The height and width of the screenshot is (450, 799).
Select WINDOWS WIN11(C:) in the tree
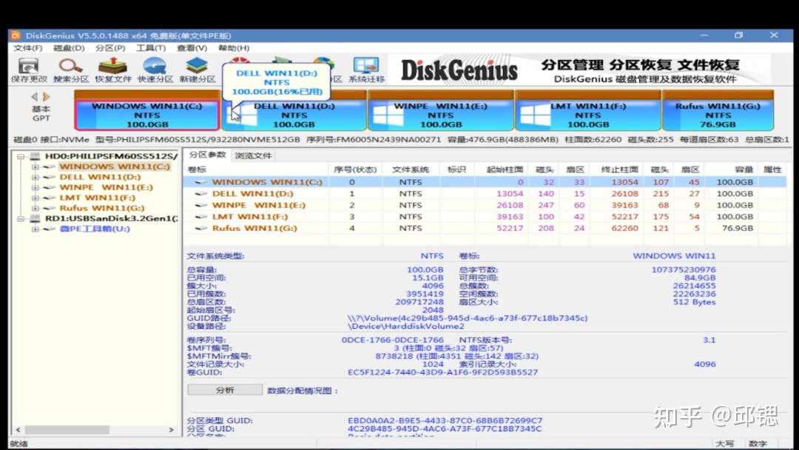coord(115,167)
